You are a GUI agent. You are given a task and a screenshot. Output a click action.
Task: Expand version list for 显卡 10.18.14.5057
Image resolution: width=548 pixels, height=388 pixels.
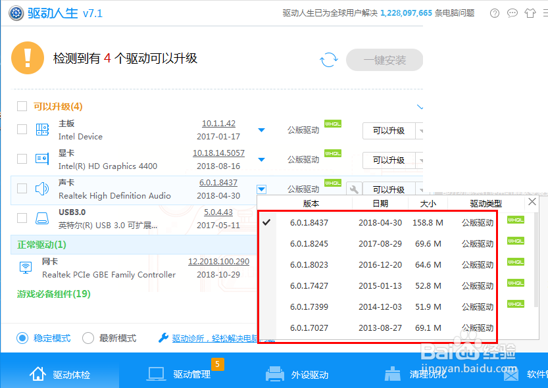(261, 160)
